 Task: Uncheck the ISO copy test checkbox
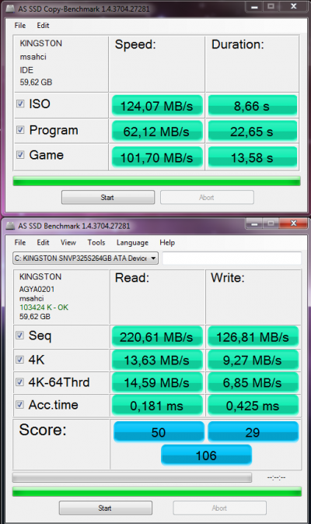coord(20,104)
